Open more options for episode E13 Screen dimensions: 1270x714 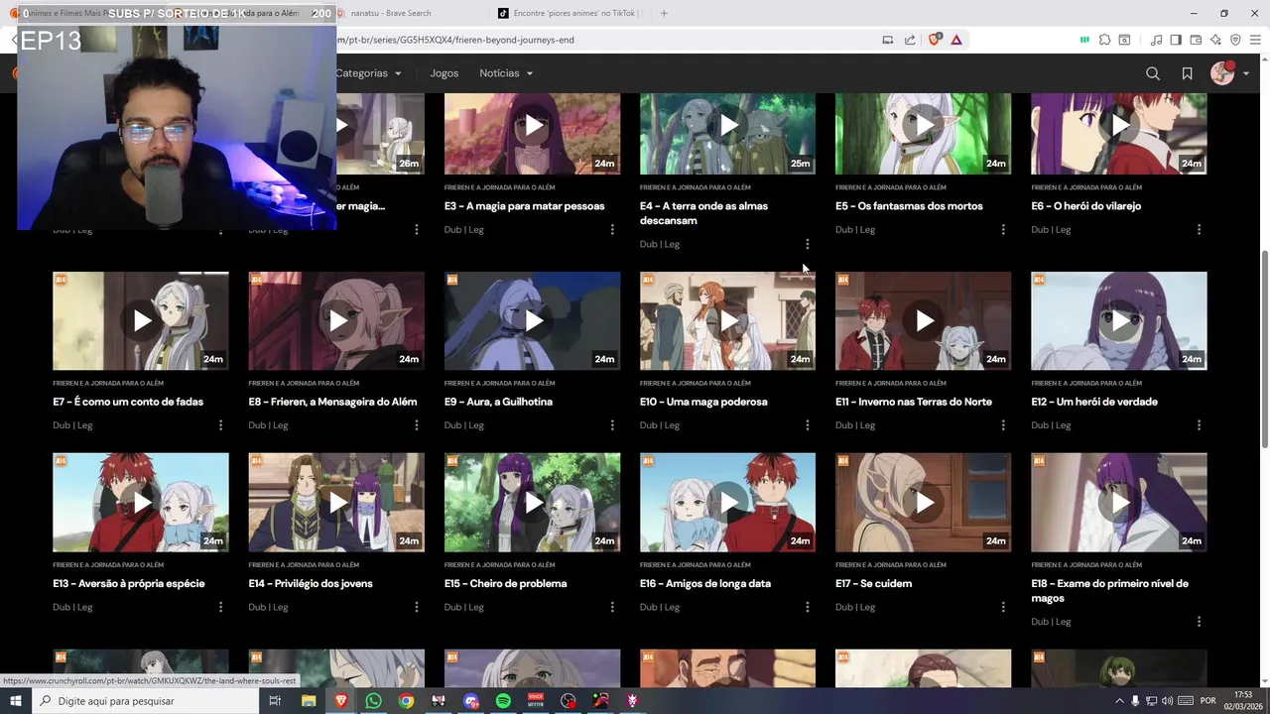coord(220,607)
